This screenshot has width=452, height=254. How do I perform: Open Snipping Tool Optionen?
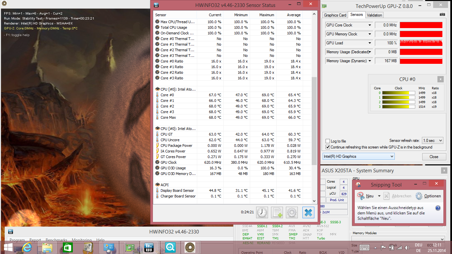coord(429,196)
